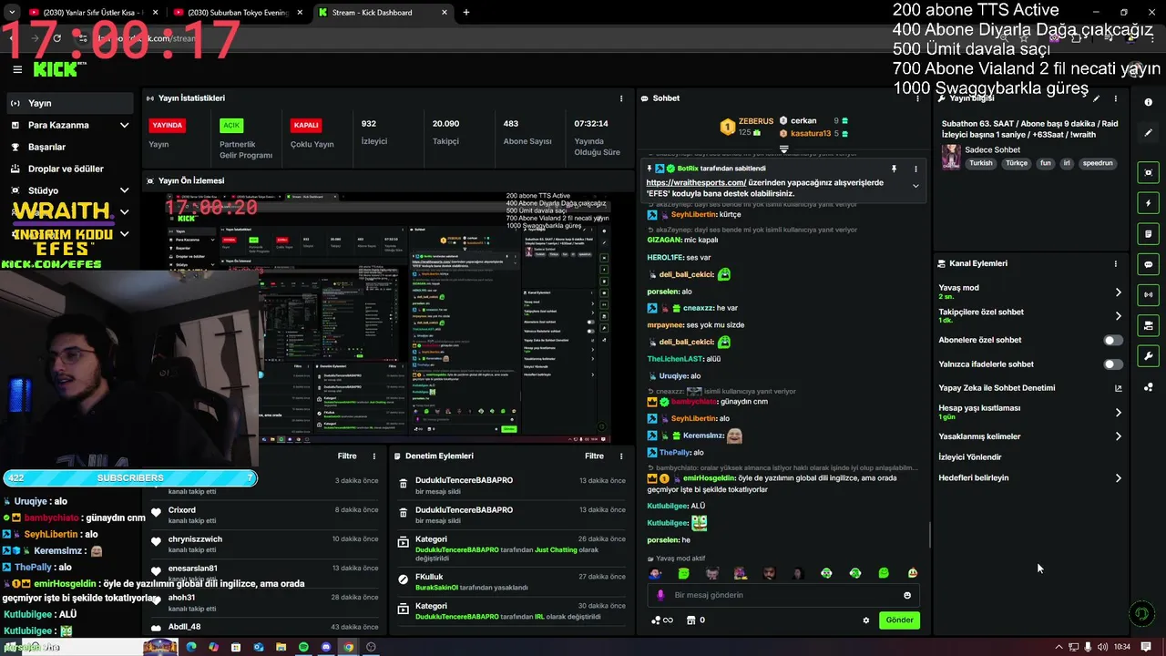Open chat settings gear icon
This screenshot has width=1166, height=656.
click(866, 620)
